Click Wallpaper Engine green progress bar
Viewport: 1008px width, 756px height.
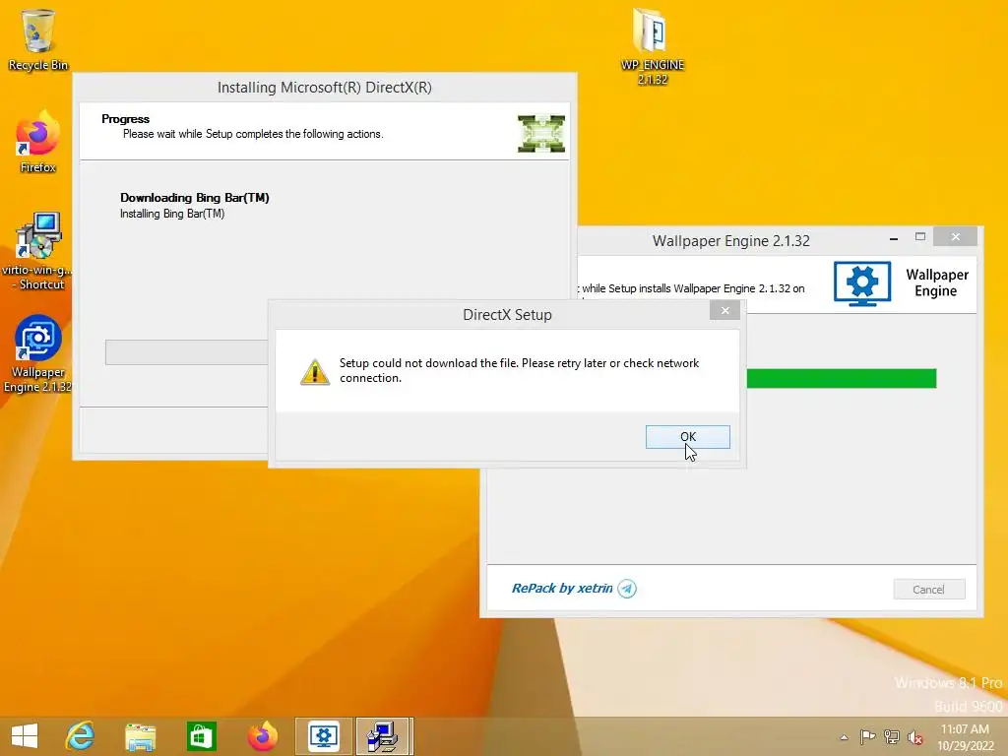tap(841, 378)
